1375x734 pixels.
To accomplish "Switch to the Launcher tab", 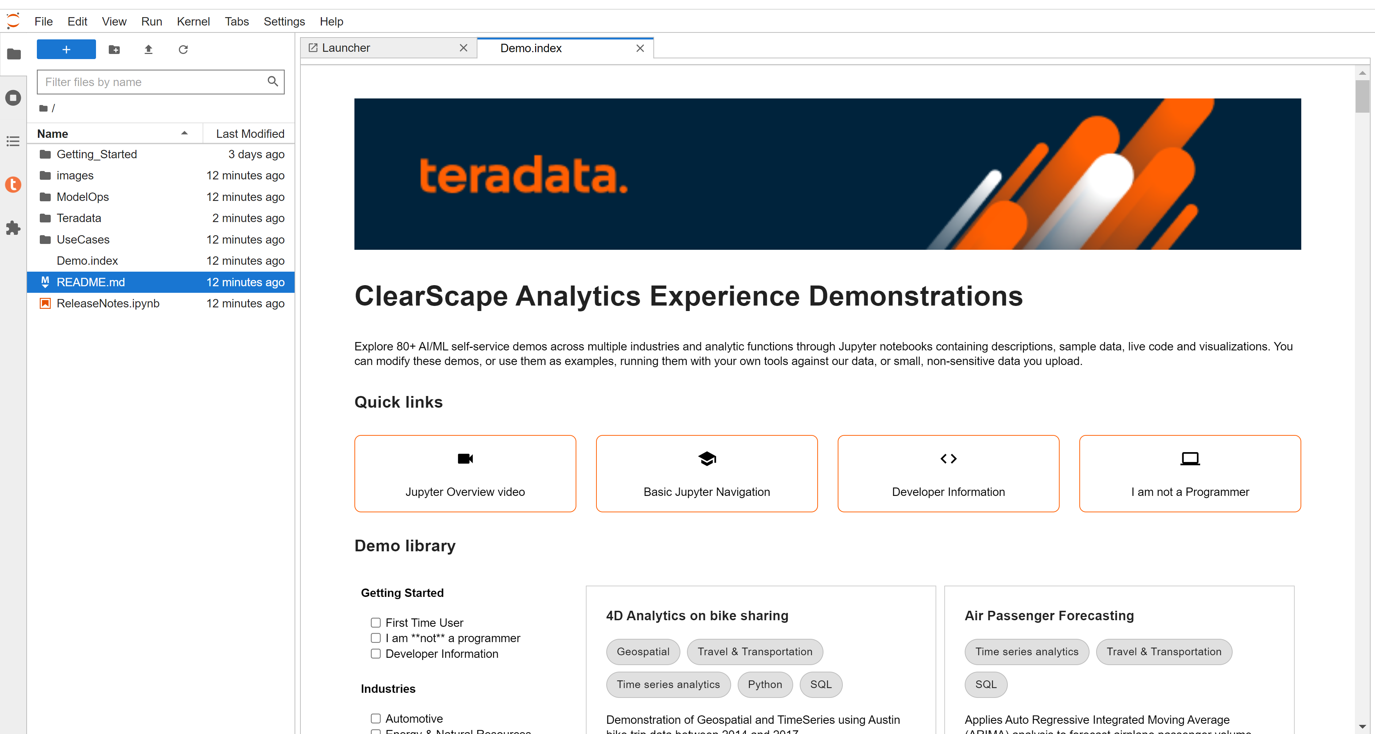I will pos(378,48).
